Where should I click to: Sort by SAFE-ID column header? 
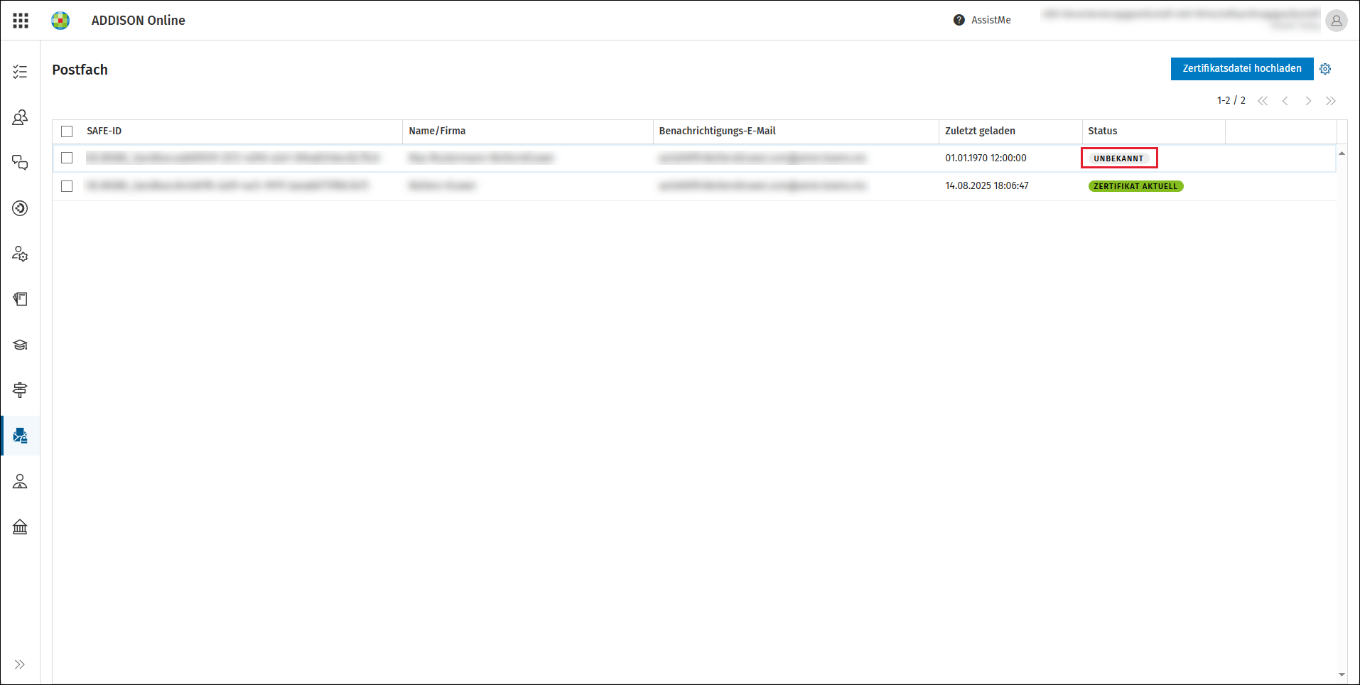104,131
